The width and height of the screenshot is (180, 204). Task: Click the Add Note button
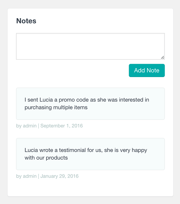[147, 70]
